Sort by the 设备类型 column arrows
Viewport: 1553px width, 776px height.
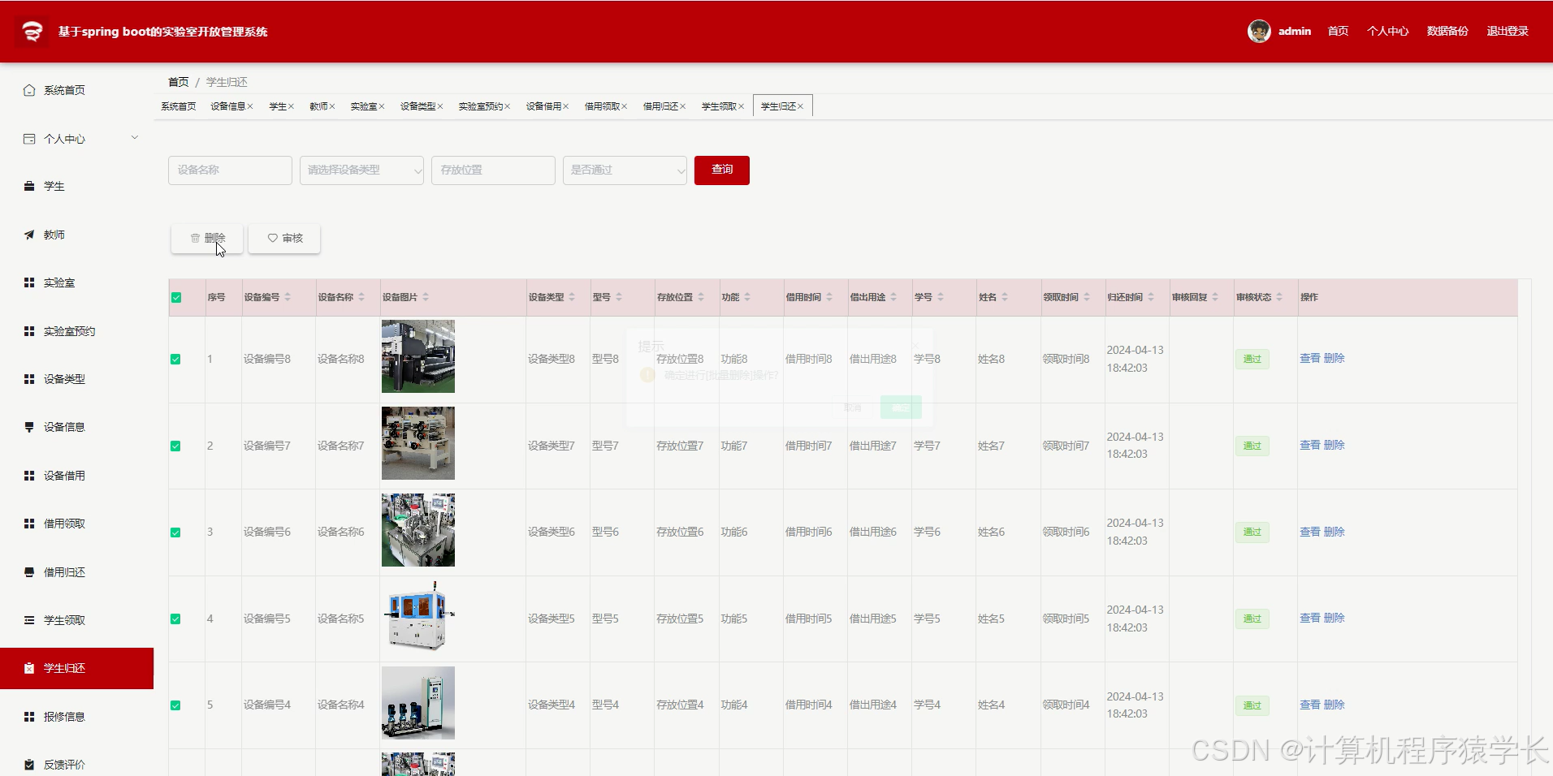(x=572, y=297)
